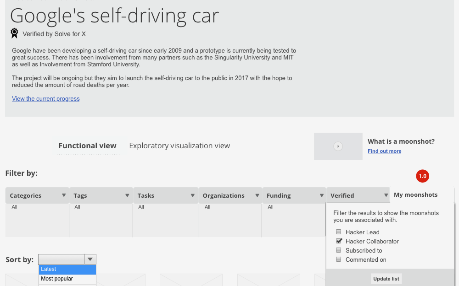The height and width of the screenshot is (286, 459).
Task: Open the Organizations filter dropdown
Action: click(257, 195)
